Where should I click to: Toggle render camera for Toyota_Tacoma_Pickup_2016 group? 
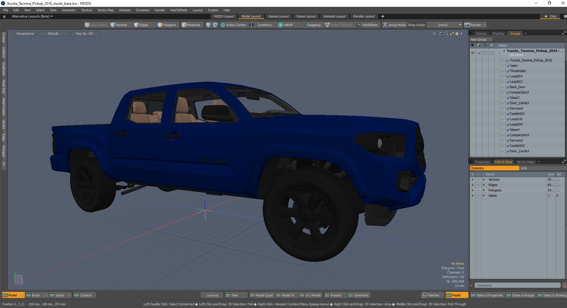click(479, 53)
